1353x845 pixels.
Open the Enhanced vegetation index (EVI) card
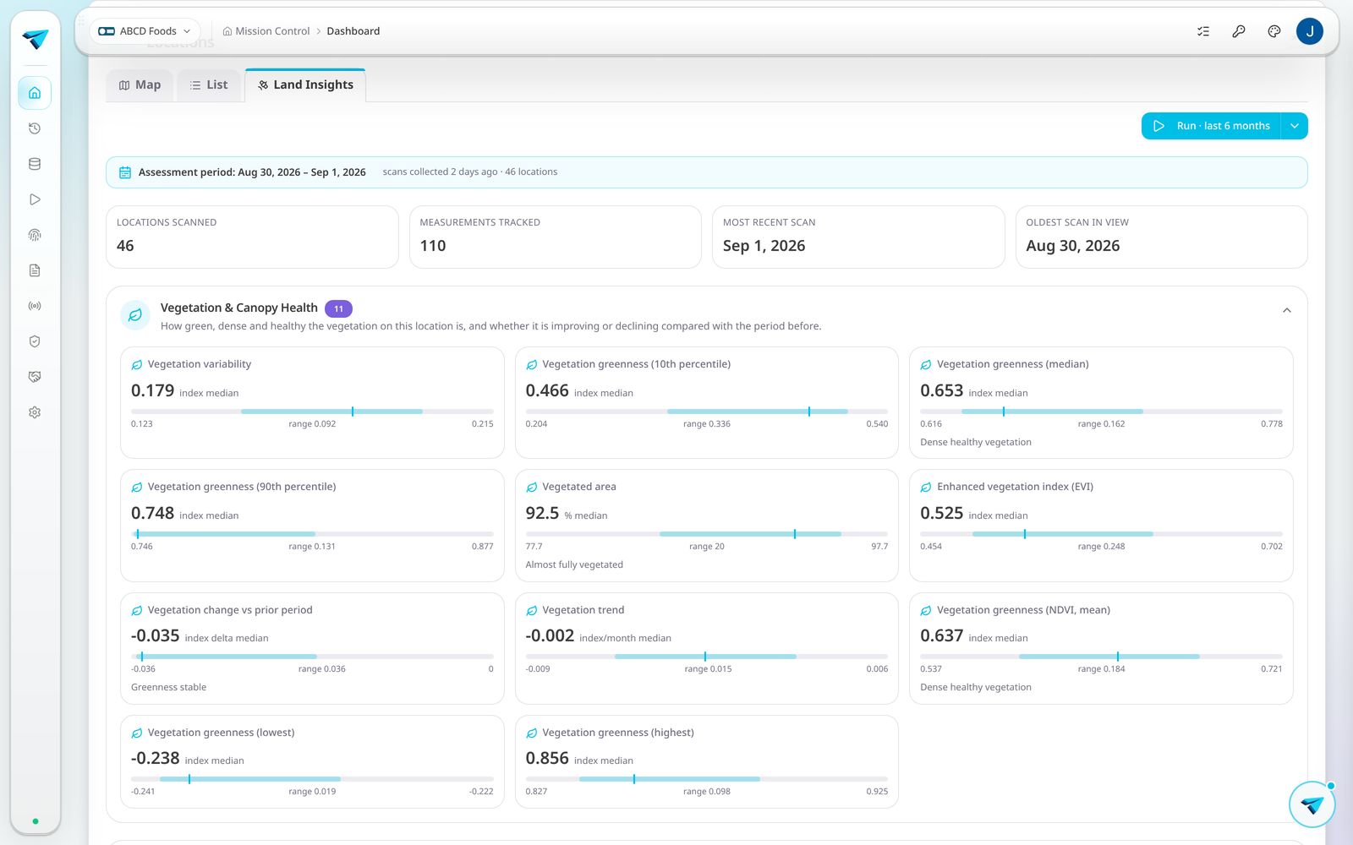tap(1101, 526)
